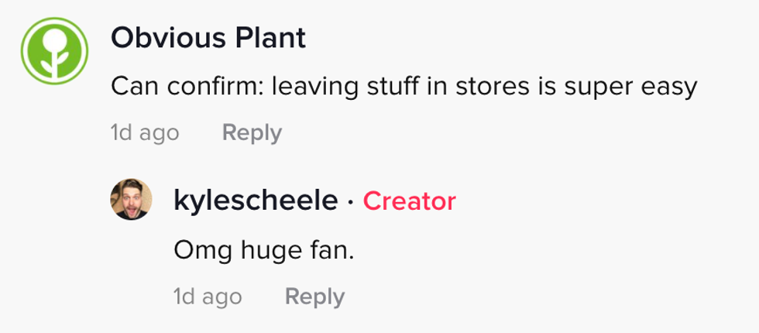
Task: Click the "1d ago" timestamp under kylescheele's reply
Action: (208, 297)
